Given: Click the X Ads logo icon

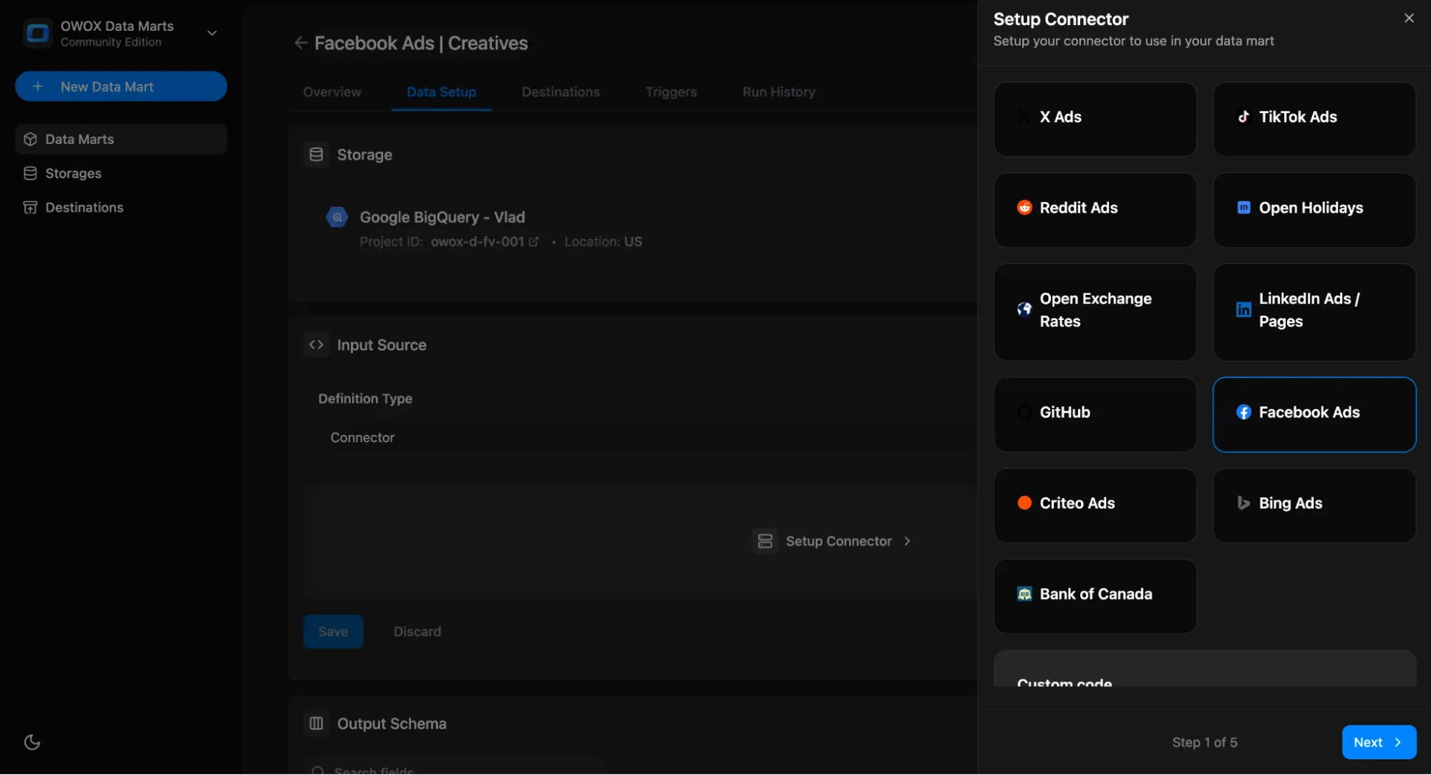Looking at the screenshot, I should pos(1024,117).
